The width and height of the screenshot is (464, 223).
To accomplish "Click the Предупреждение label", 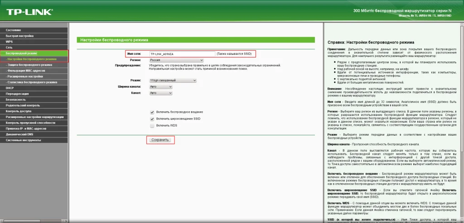I will tap(128, 65).
